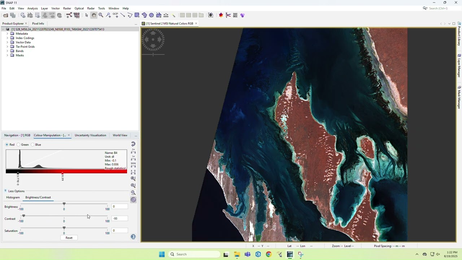This screenshot has height=260, width=462.
Task: Open File Explorer from the taskbar
Action: 237,254
